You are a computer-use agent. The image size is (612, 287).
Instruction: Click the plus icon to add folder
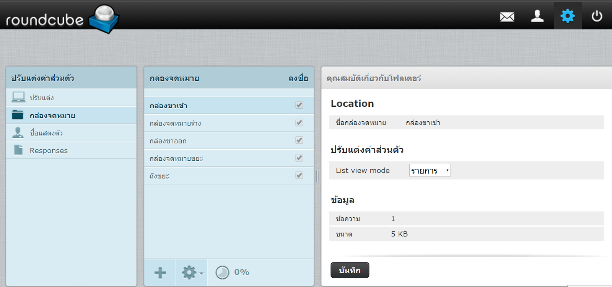point(160,272)
